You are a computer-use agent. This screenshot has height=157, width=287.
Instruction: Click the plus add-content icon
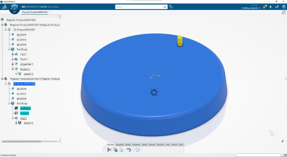pyautogui.click(x=271, y=7)
